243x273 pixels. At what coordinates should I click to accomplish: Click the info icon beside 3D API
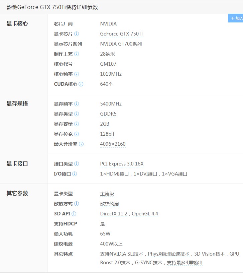point(74,214)
